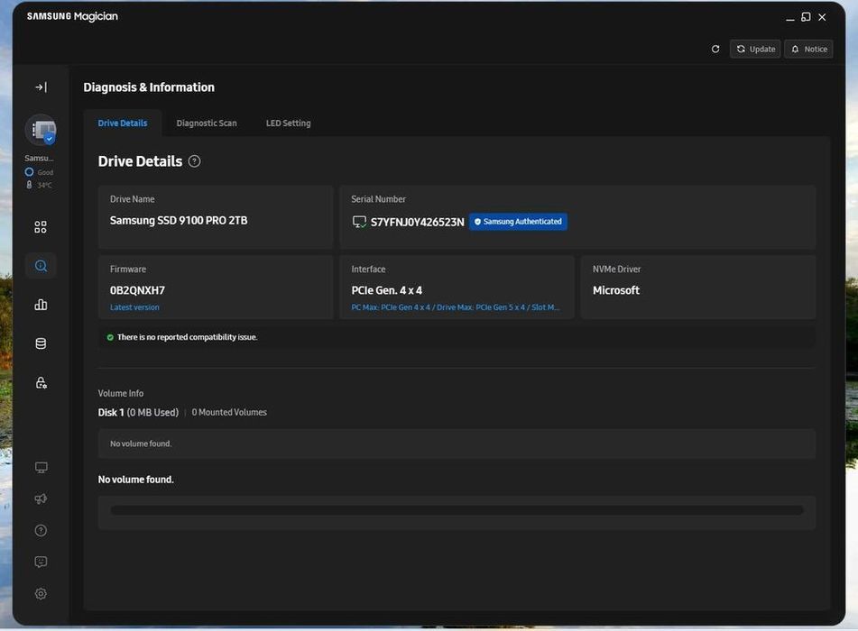Close the Samsung Magician window
The width and height of the screenshot is (858, 631).
[822, 17]
